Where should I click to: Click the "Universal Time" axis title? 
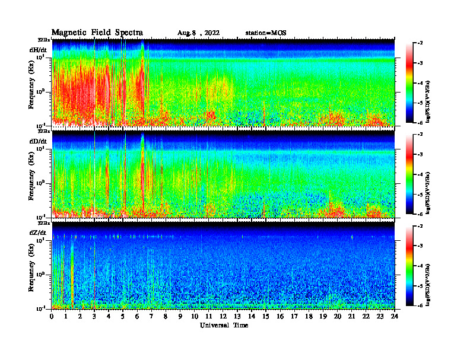click(224, 325)
